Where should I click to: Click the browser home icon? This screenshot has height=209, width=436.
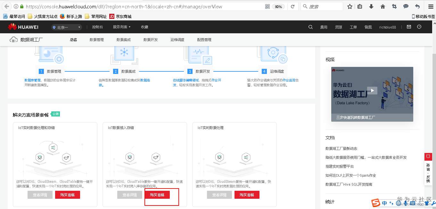pyautogui.click(x=383, y=6)
